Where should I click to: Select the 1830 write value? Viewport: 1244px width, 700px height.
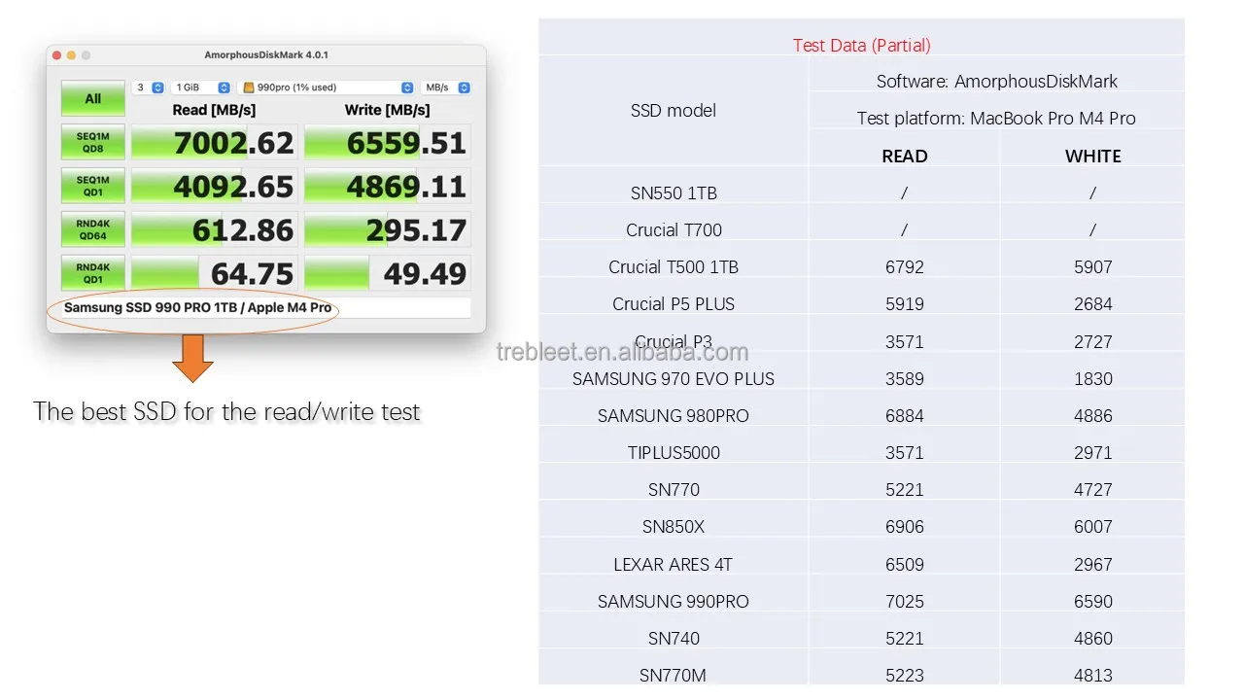tap(1093, 378)
